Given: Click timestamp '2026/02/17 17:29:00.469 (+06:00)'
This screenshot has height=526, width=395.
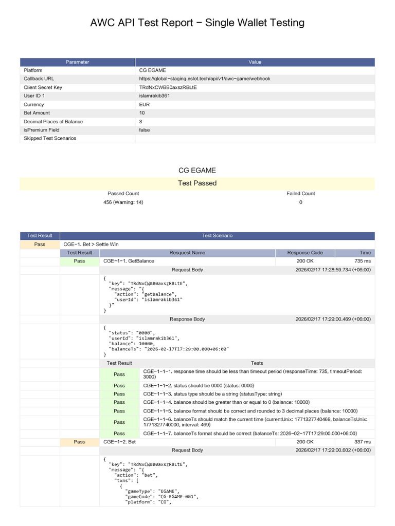Looking at the screenshot, I should [333, 320].
